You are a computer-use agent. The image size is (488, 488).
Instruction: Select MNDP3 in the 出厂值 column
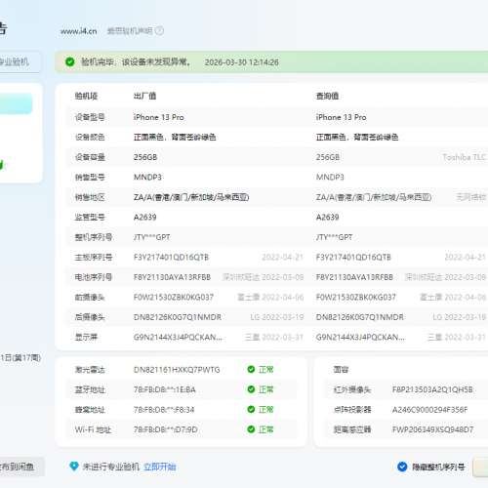pos(147,178)
